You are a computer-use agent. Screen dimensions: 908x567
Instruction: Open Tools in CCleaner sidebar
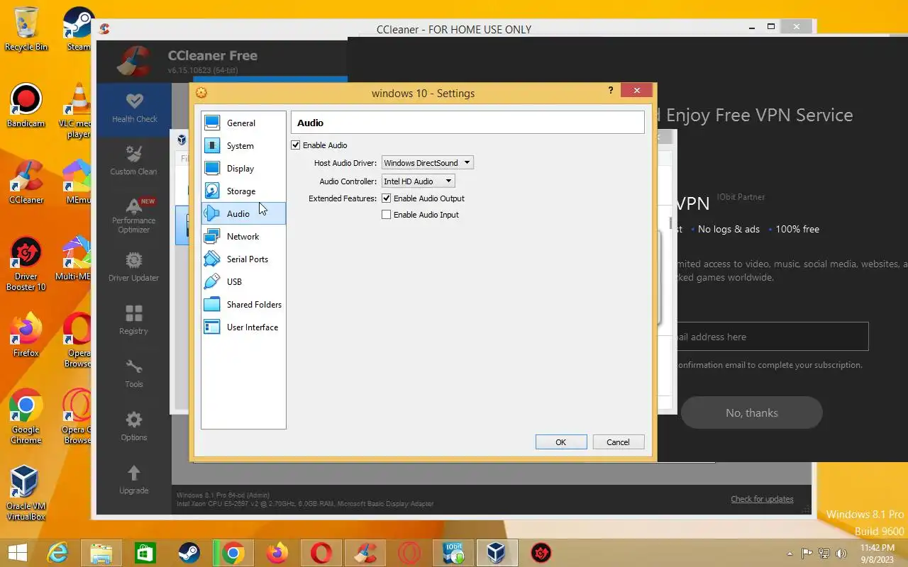tap(134, 374)
